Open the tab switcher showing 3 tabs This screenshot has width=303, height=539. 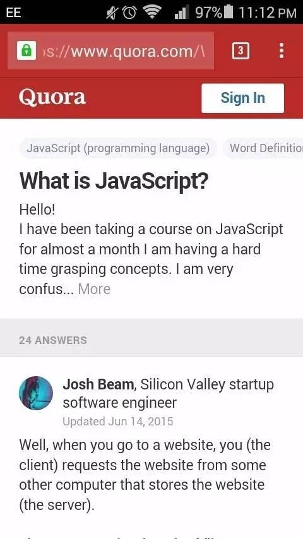[x=241, y=51]
